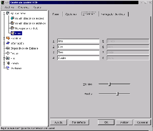This screenshot has height=131, width=153.
Task: Click the Administrador de archivos icon
Action: [13, 23]
